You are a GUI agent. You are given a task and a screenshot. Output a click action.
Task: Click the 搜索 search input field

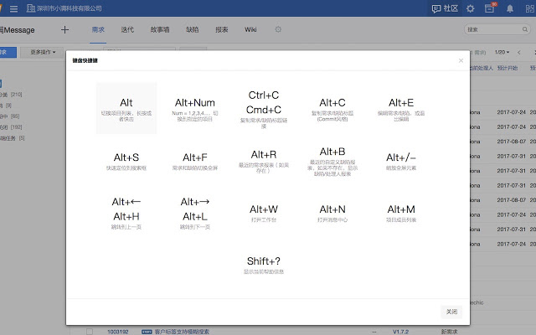[x=494, y=29]
